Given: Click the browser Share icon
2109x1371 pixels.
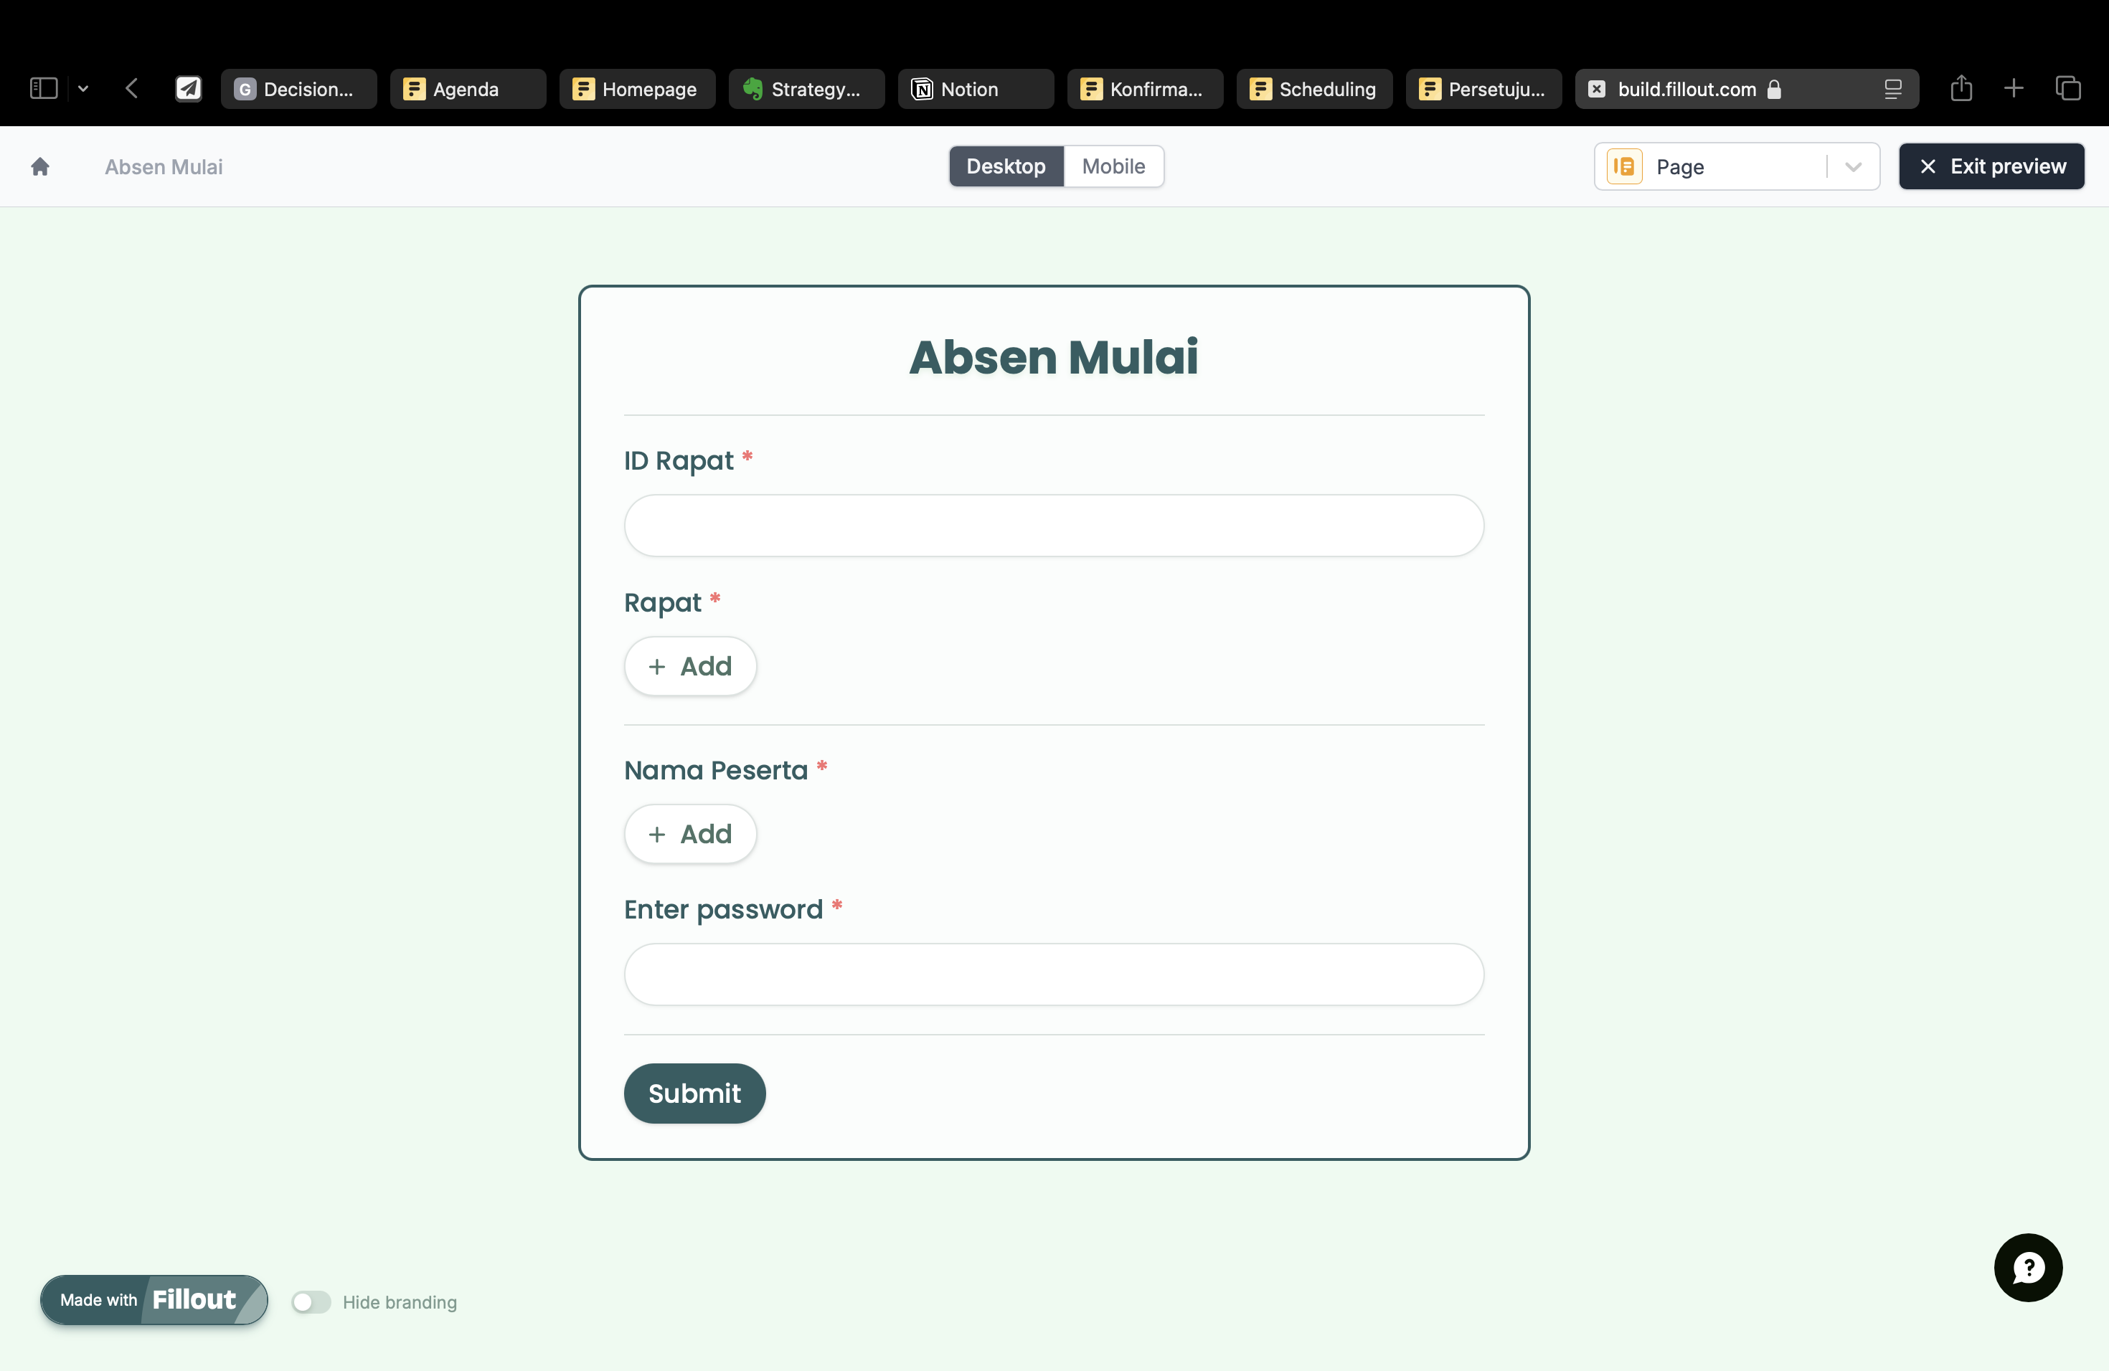Looking at the screenshot, I should point(1961,87).
